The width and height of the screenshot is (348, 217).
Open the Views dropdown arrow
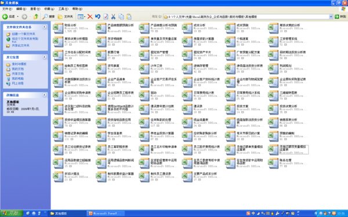click(85, 17)
